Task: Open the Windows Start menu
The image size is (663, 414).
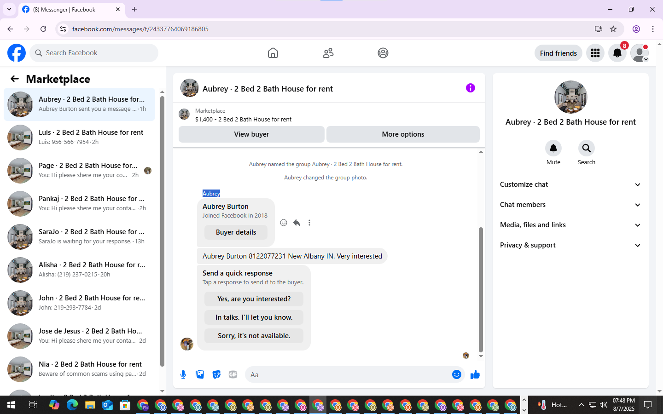Action: click(x=11, y=405)
